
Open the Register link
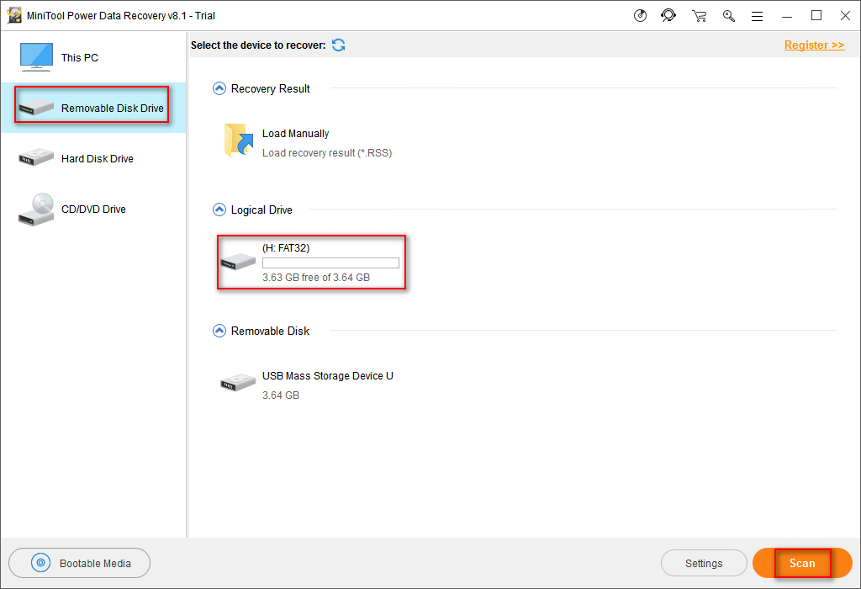tap(814, 45)
